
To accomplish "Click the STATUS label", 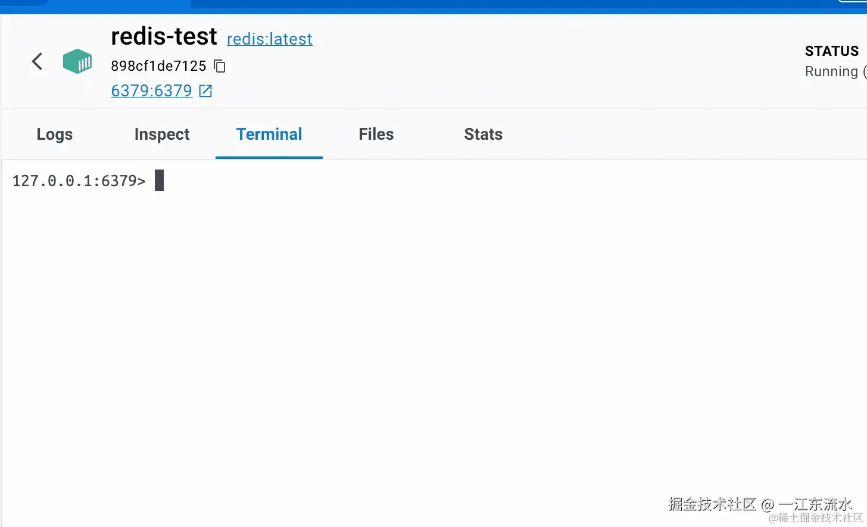I will pos(831,51).
